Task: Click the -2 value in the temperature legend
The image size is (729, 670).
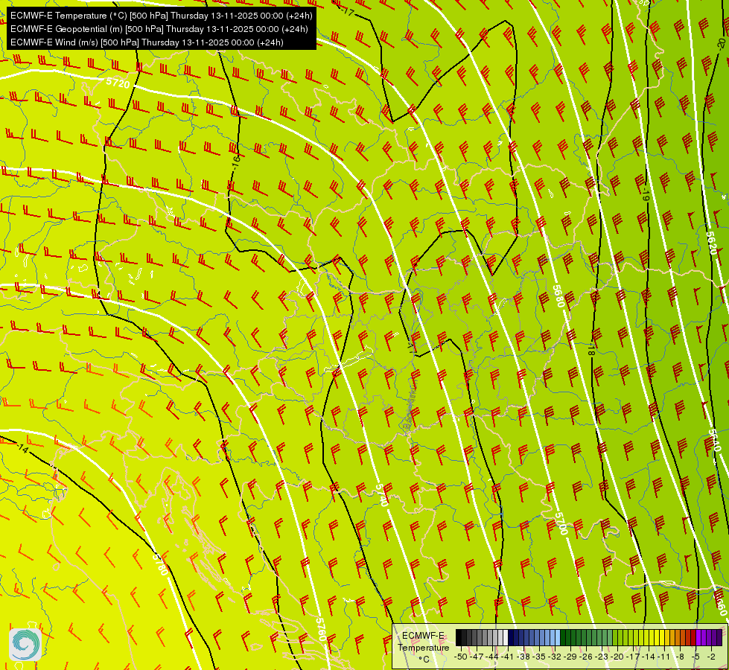Action: (711, 657)
